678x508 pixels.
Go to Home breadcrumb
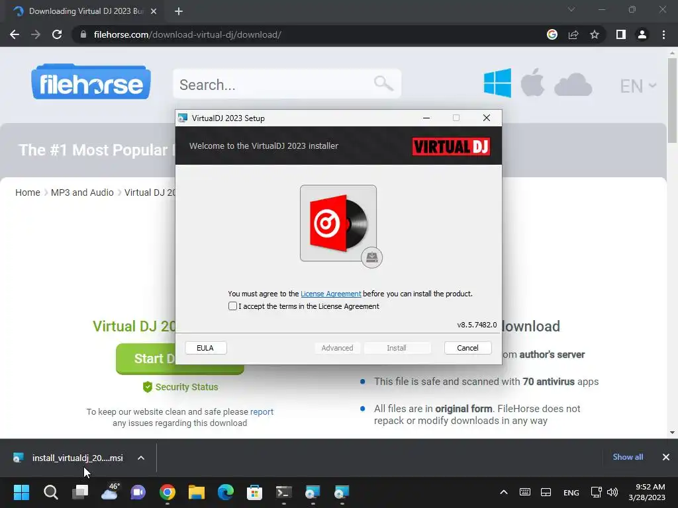(x=28, y=192)
